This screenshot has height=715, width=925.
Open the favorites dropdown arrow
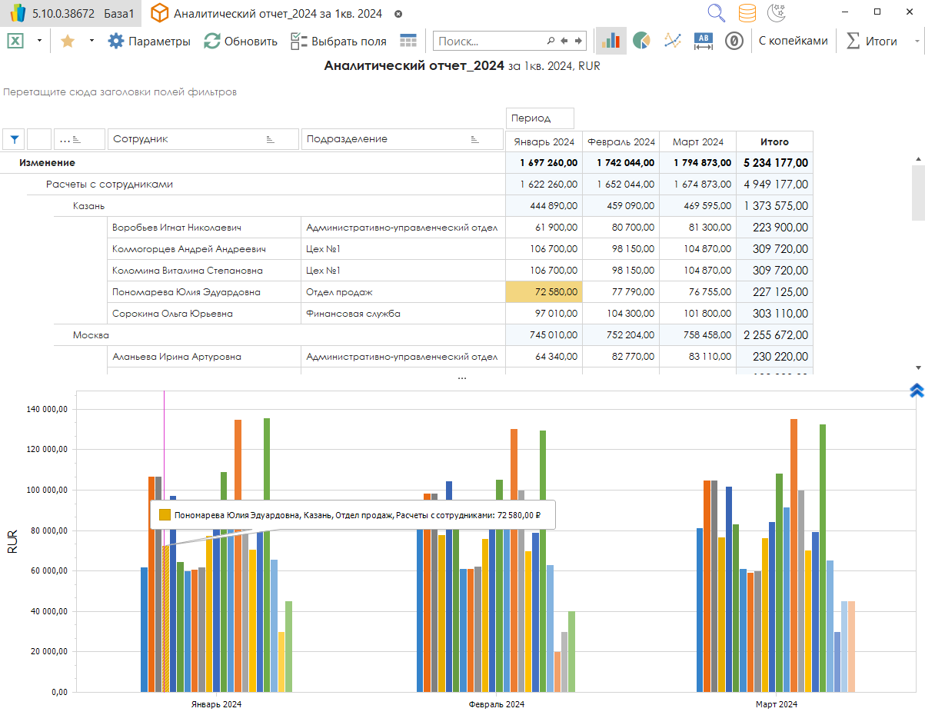92,41
